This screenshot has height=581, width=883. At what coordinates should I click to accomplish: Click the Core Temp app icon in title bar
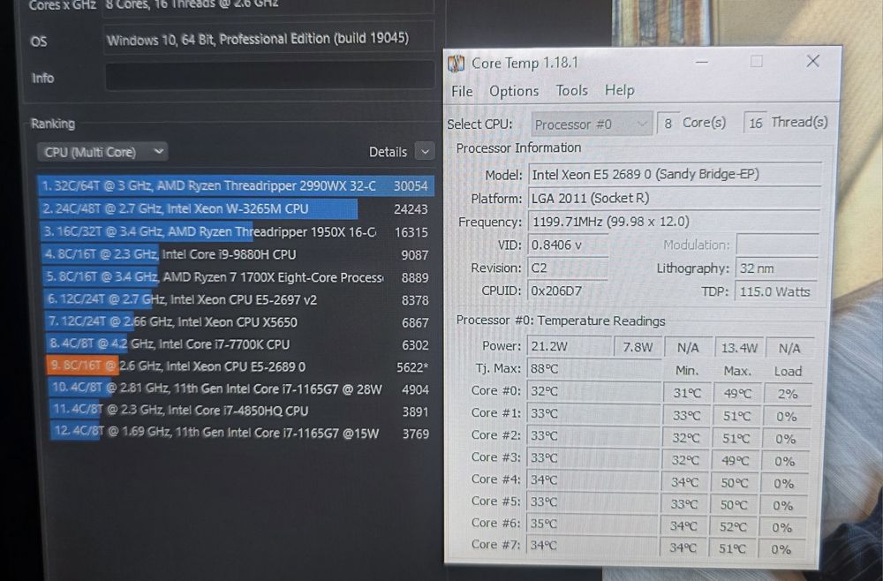456,64
